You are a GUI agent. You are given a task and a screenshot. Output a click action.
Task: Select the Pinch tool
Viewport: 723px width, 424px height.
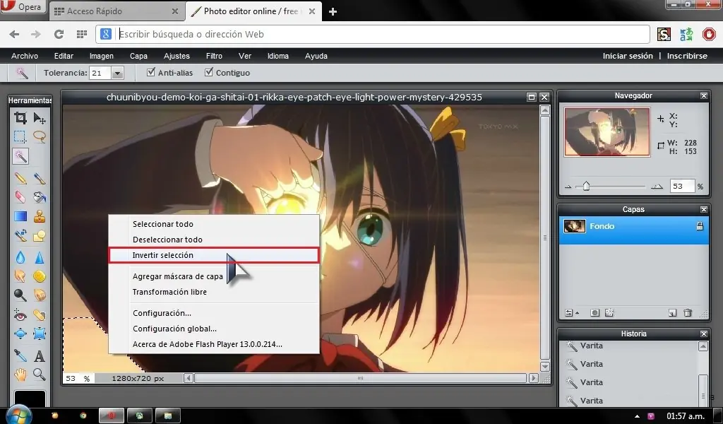[40, 334]
